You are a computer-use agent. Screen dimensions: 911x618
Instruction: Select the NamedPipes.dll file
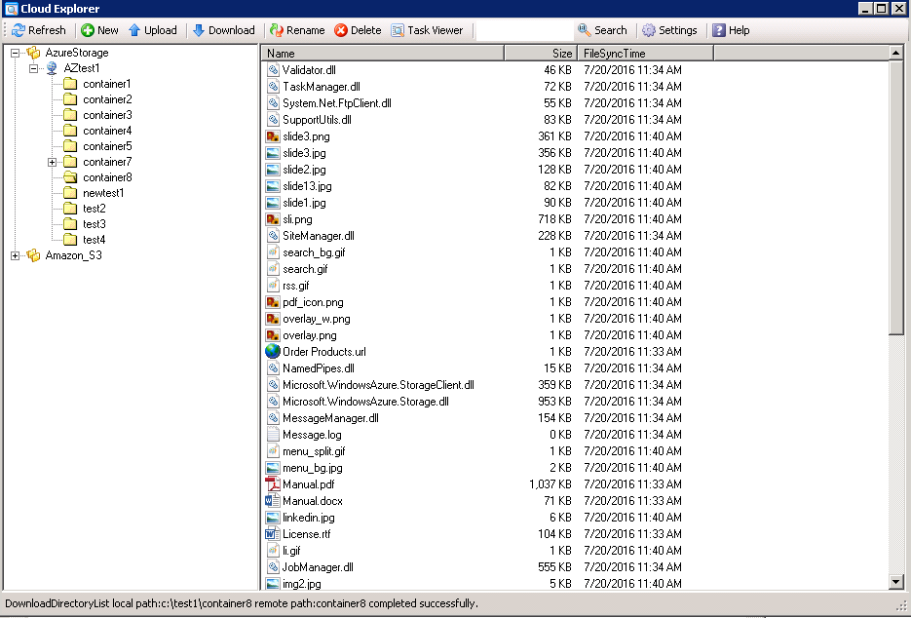click(x=319, y=368)
